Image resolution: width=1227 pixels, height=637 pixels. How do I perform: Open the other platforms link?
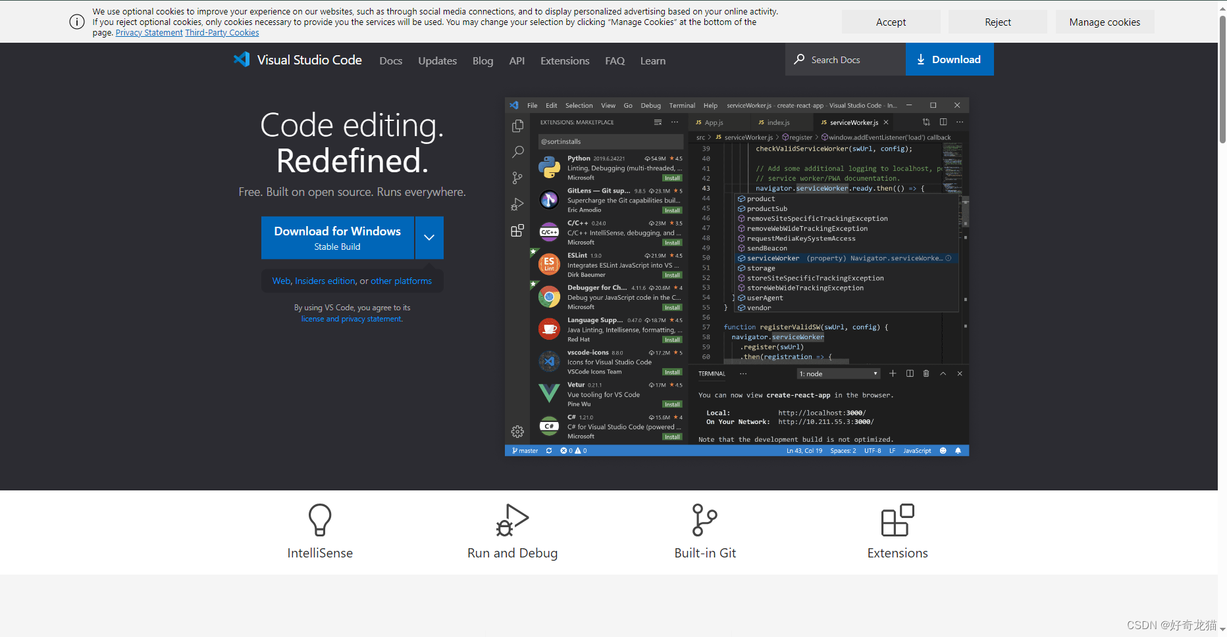click(x=401, y=281)
